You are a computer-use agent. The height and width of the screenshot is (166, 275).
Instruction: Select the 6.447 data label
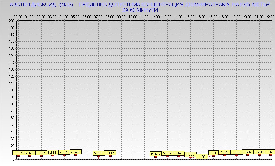tap(110, 153)
